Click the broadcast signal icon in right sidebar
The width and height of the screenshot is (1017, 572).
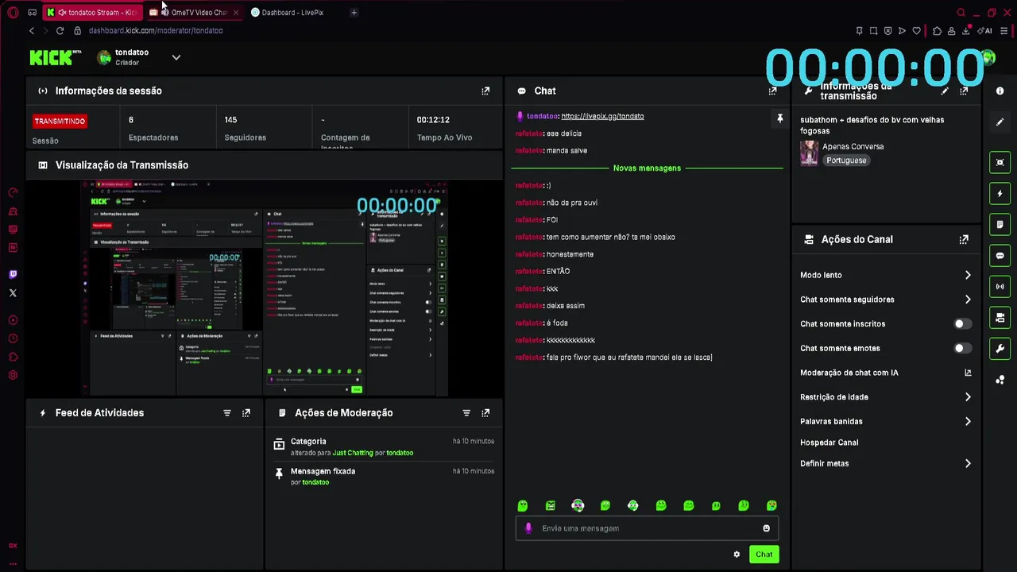(x=1000, y=287)
